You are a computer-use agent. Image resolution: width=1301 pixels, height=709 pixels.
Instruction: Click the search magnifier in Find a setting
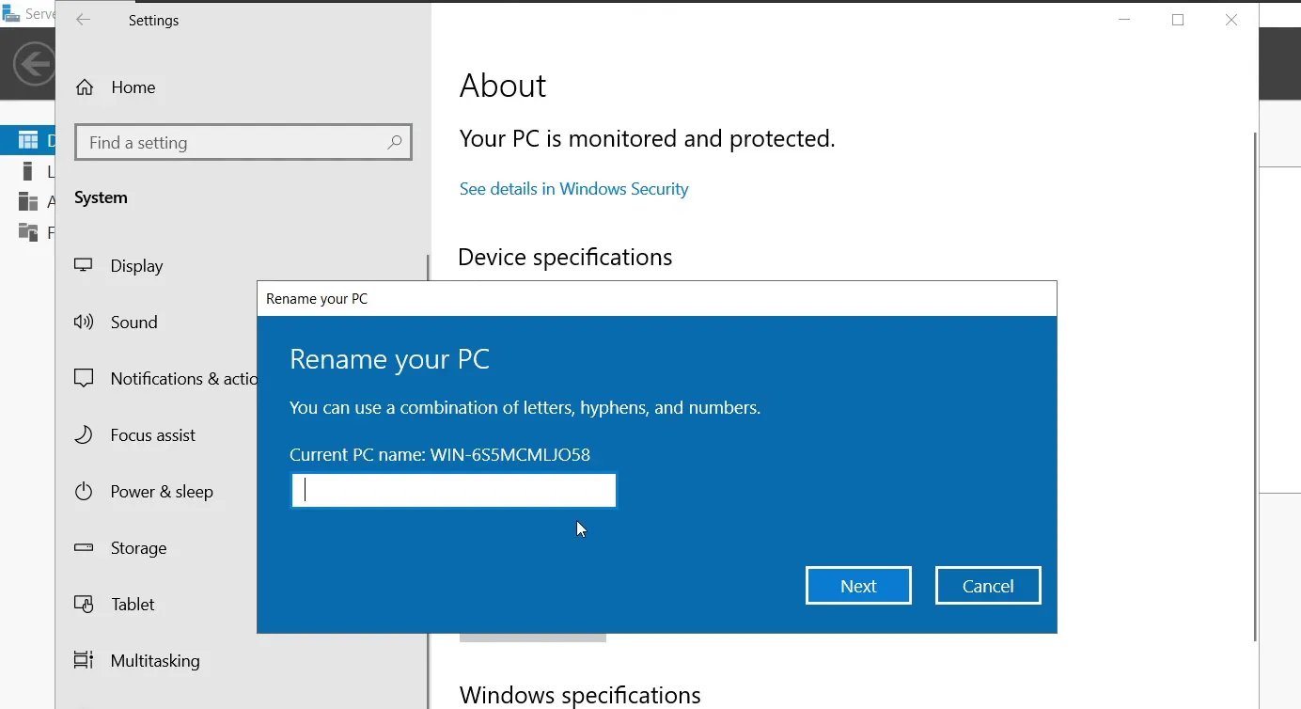[395, 143]
